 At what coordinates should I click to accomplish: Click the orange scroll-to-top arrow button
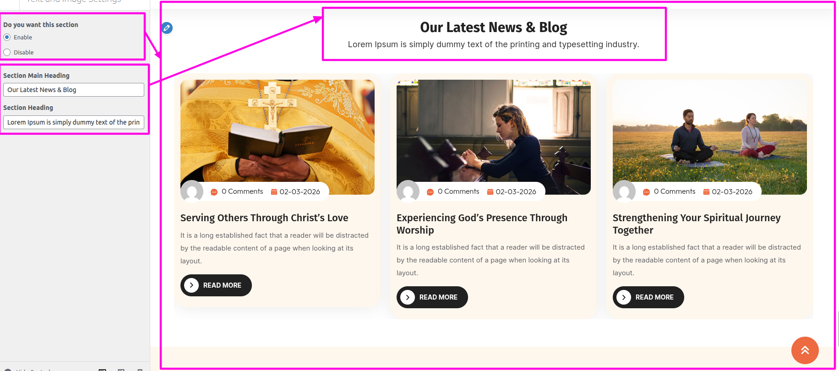[805, 350]
